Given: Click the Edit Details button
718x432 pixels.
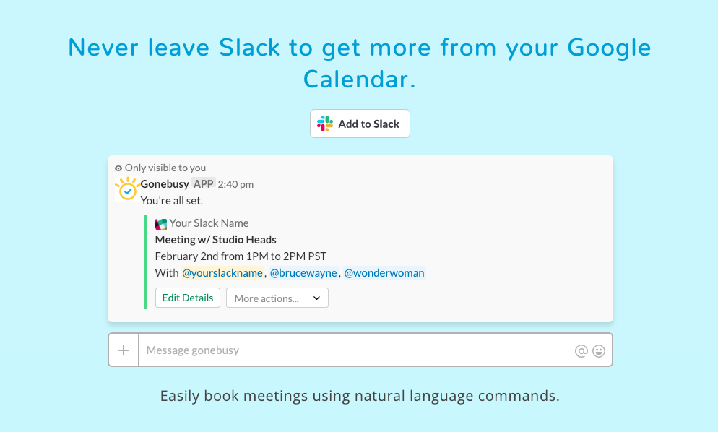Looking at the screenshot, I should point(188,298).
